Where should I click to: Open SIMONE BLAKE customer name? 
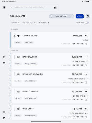pyautogui.click(x=30, y=36)
